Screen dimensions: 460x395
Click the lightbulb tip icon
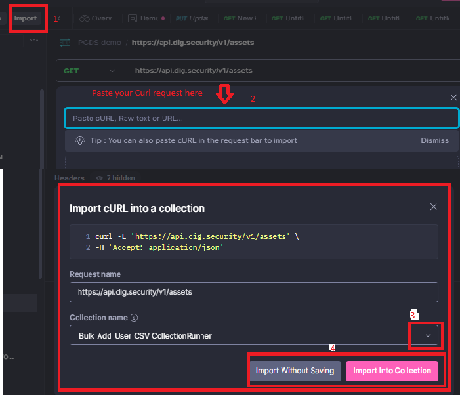tap(80, 141)
